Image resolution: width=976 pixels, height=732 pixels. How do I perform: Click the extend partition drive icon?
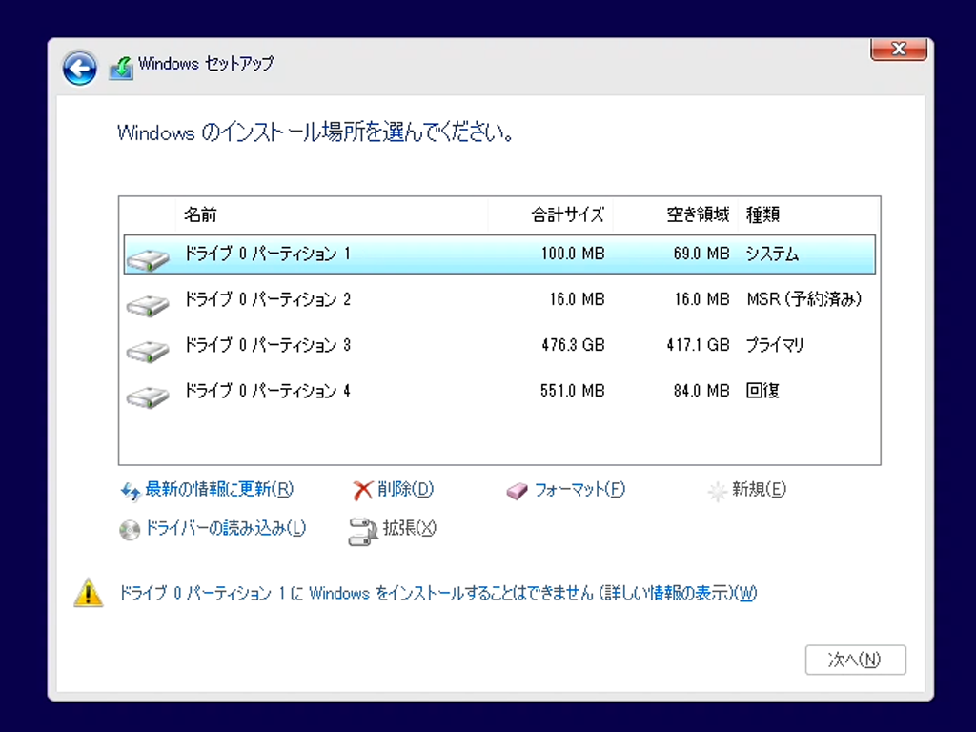[363, 532]
